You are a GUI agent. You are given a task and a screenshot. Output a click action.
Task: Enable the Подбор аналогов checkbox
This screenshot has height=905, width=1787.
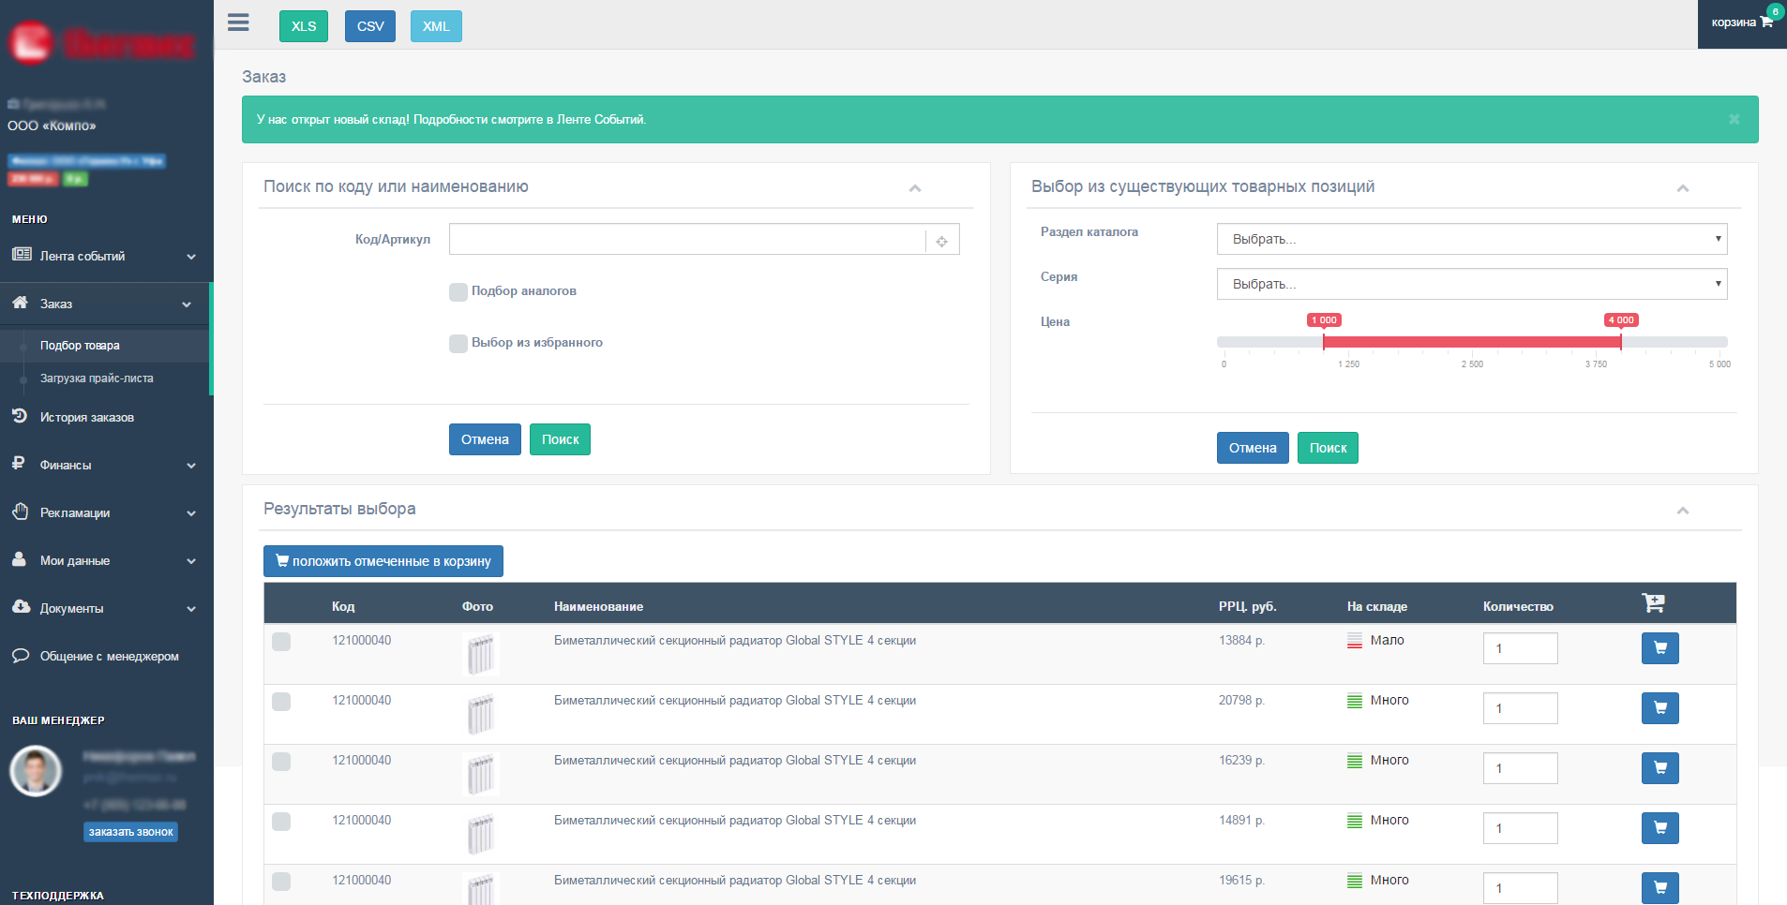(x=458, y=292)
